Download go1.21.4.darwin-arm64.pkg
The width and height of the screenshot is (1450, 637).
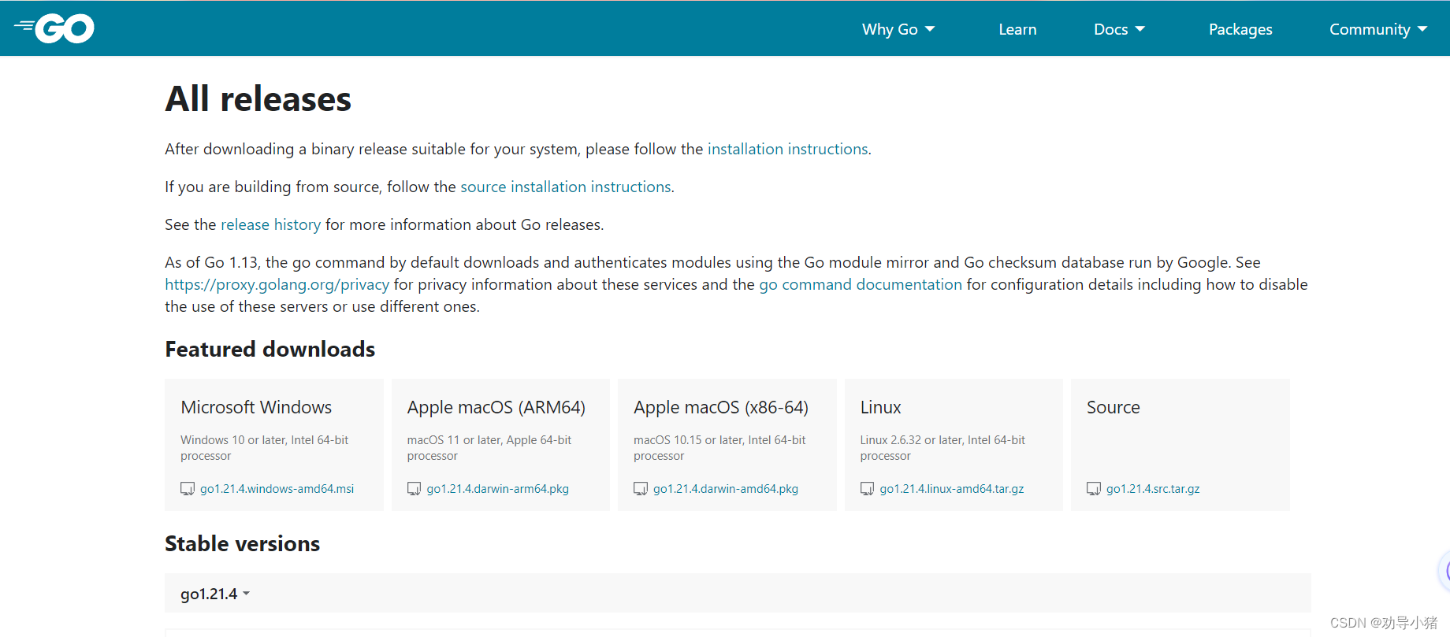point(497,489)
